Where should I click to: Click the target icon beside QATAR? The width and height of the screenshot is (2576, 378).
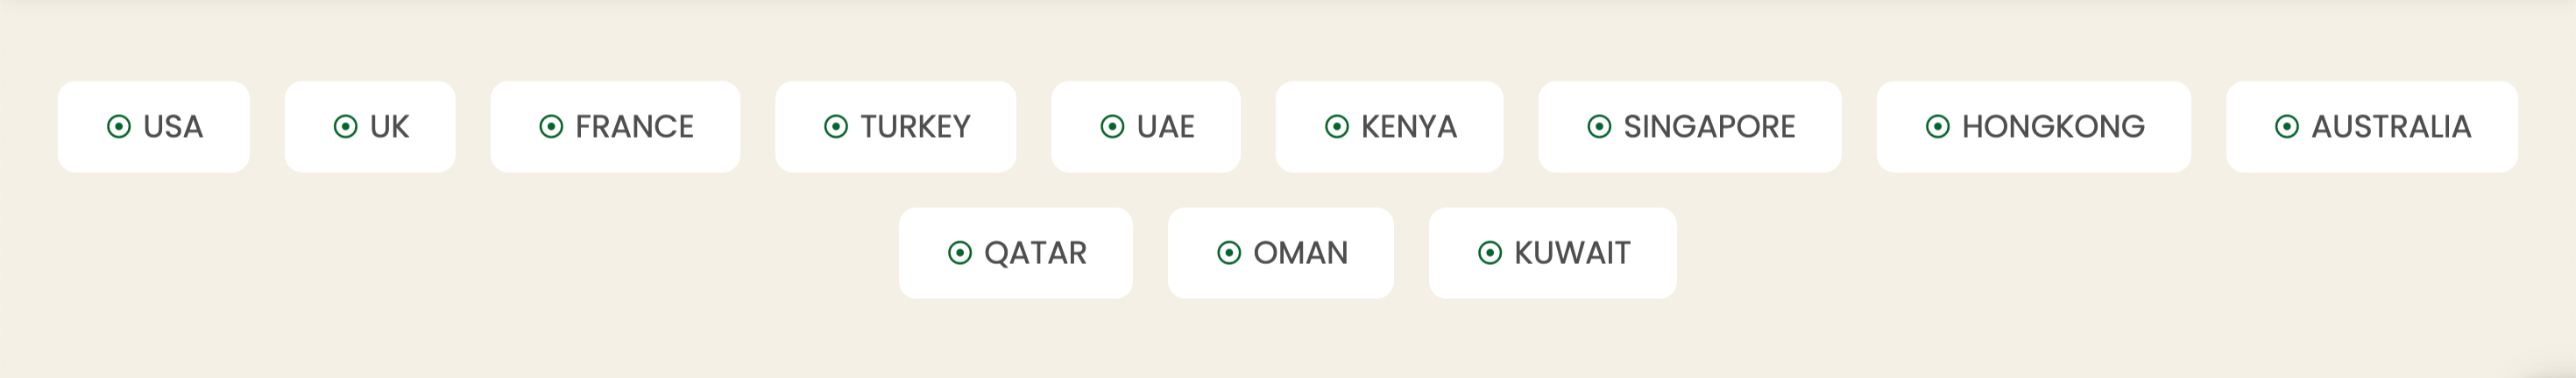(x=960, y=253)
